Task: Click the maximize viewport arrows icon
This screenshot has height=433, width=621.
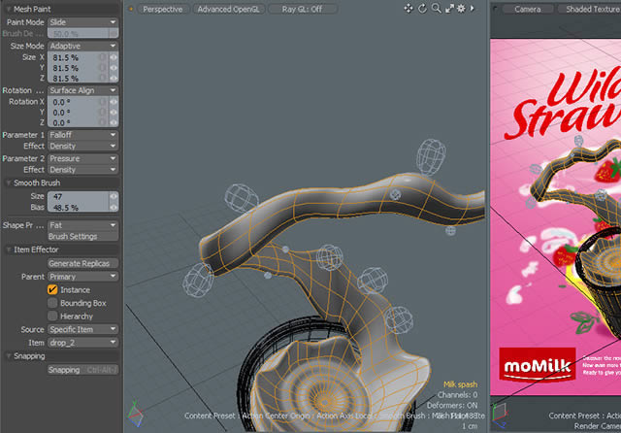Action: [x=449, y=9]
